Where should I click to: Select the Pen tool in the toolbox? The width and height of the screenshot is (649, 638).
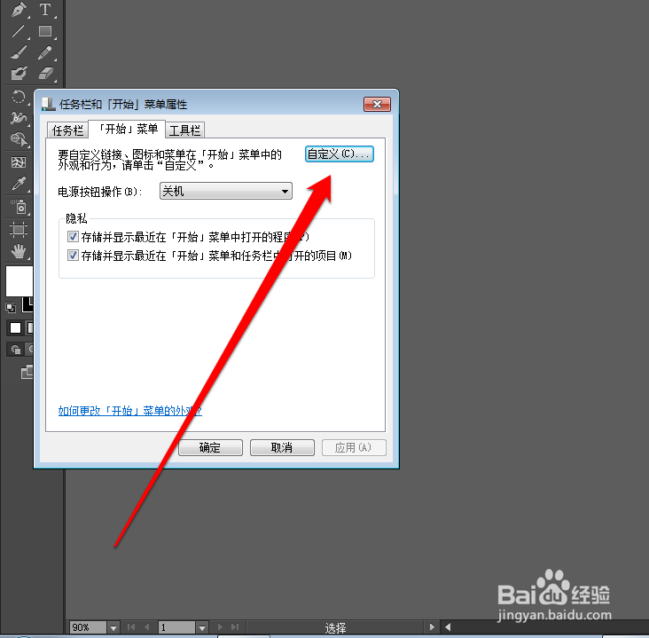pos(19,10)
